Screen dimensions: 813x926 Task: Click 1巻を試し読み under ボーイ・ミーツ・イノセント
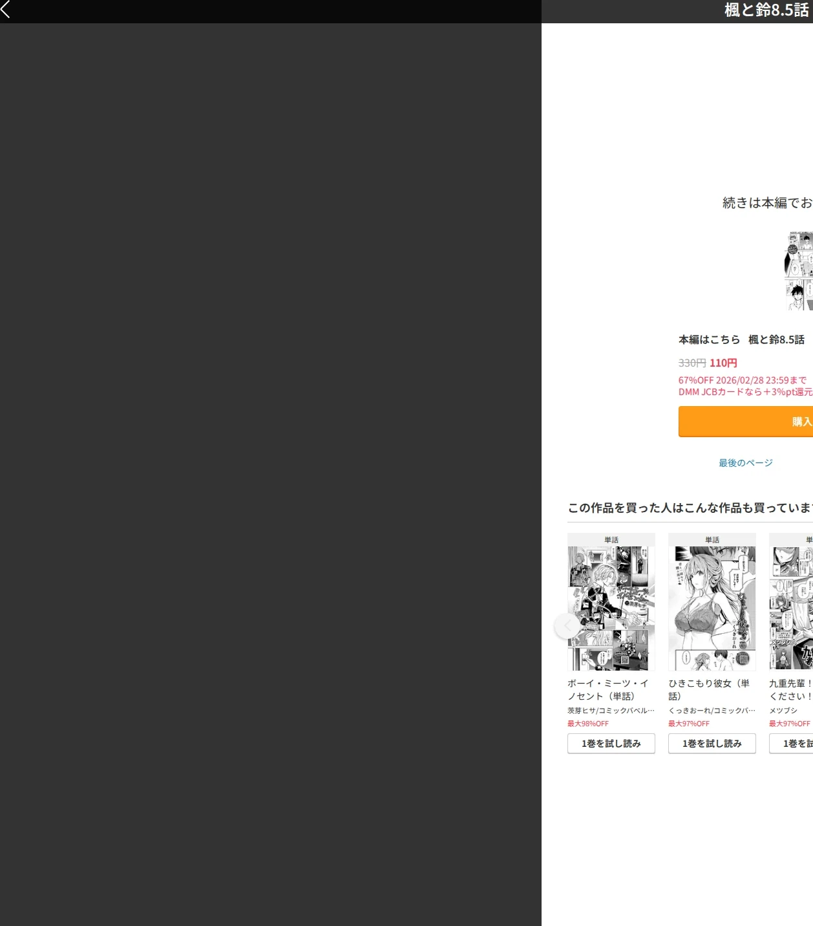611,744
